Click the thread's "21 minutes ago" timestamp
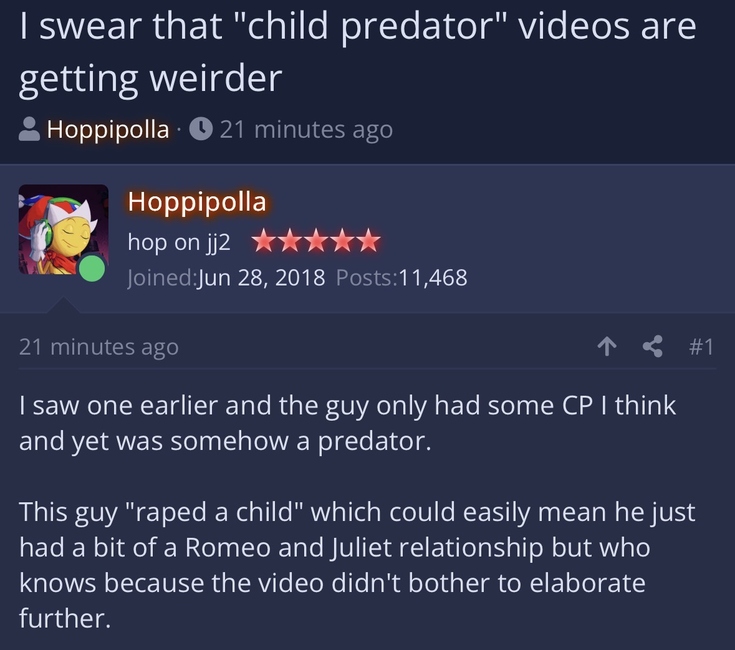This screenshot has height=650, width=735. click(306, 130)
